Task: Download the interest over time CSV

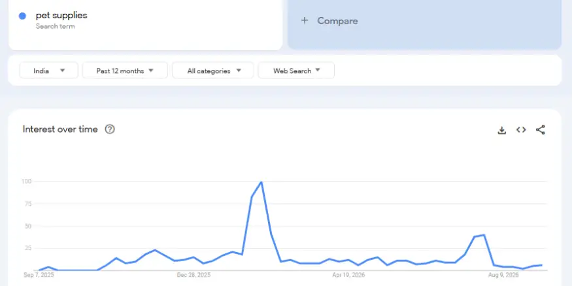Action: click(502, 130)
